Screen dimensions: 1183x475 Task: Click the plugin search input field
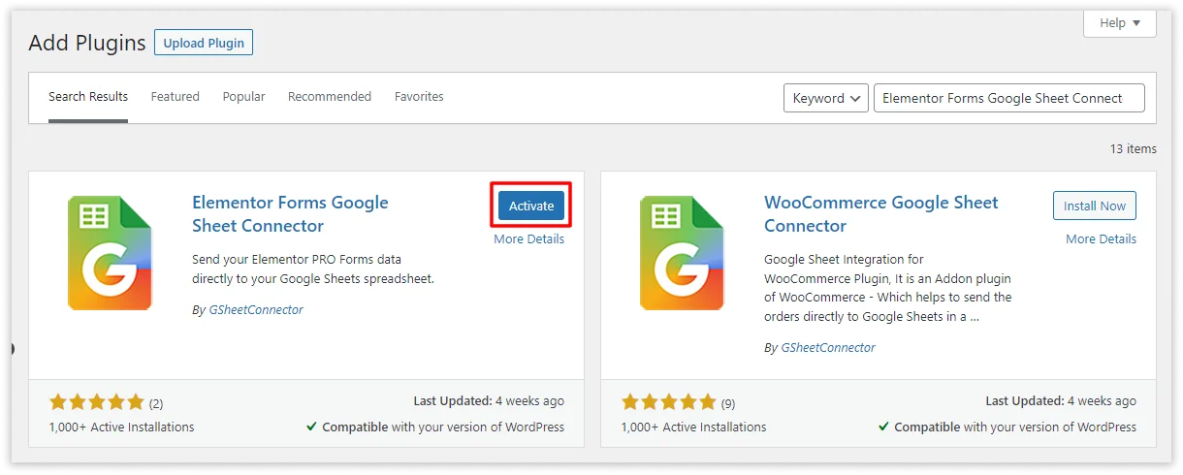(x=1008, y=98)
